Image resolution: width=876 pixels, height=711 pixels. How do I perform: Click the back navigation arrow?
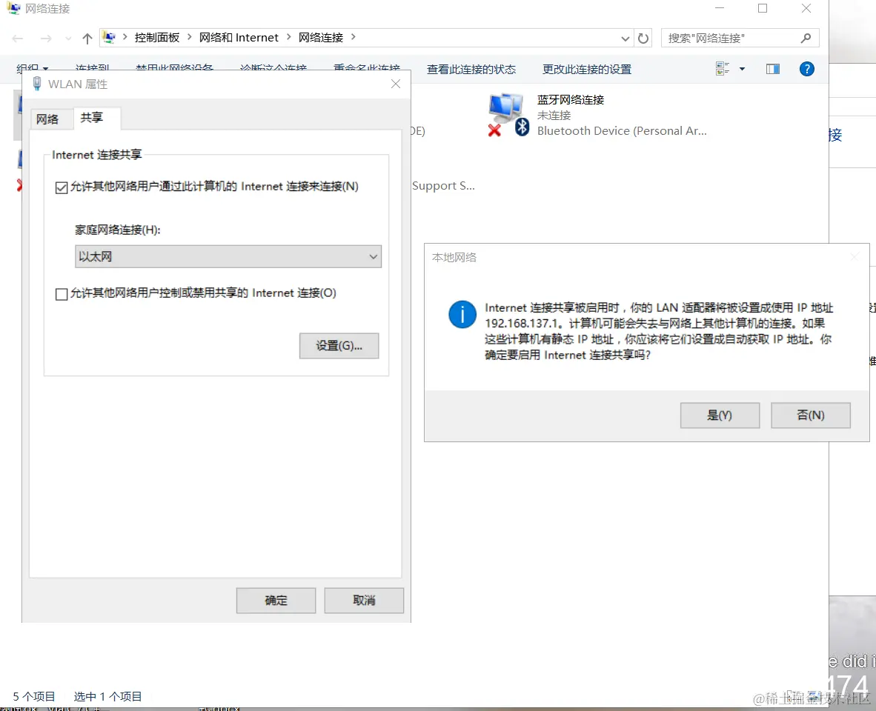tap(18, 38)
